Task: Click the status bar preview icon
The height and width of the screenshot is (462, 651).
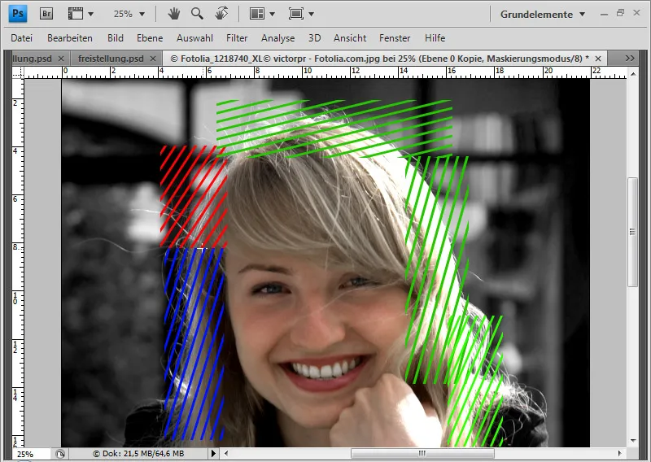Action: pos(60,454)
